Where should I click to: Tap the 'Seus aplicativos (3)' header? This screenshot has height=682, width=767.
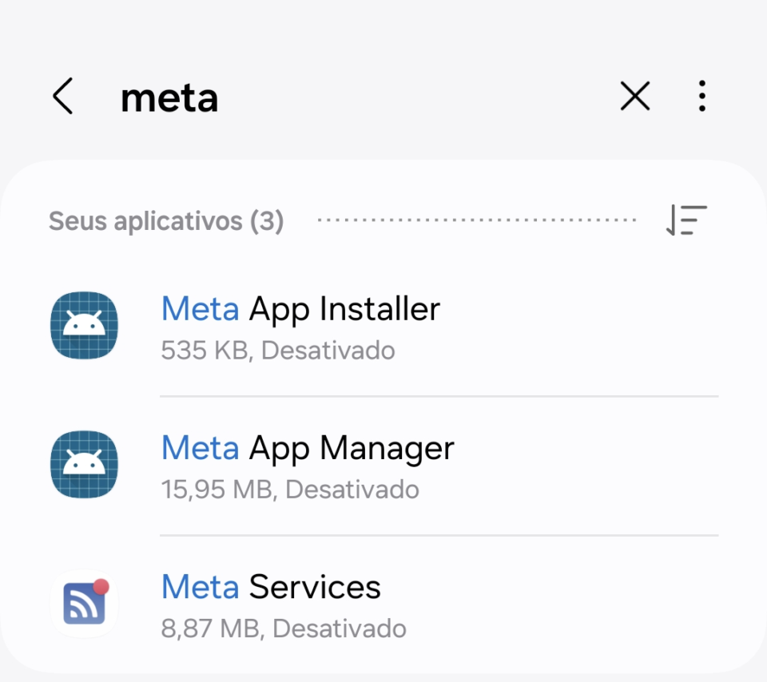166,221
